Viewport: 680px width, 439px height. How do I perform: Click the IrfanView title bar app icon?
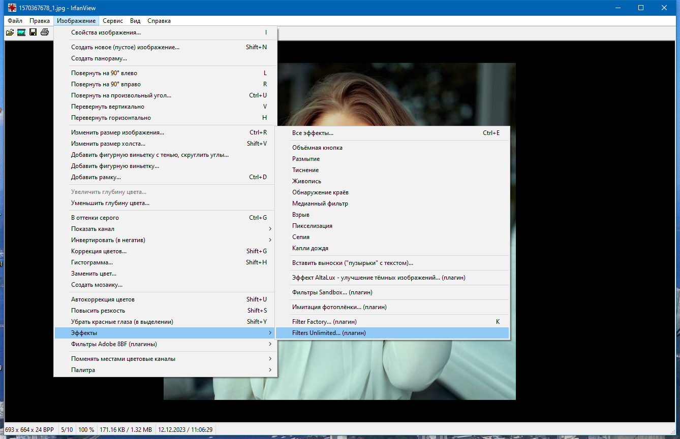[12, 8]
